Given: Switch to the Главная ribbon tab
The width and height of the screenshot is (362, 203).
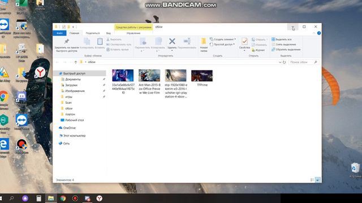Looking at the screenshot, I should (74, 33).
